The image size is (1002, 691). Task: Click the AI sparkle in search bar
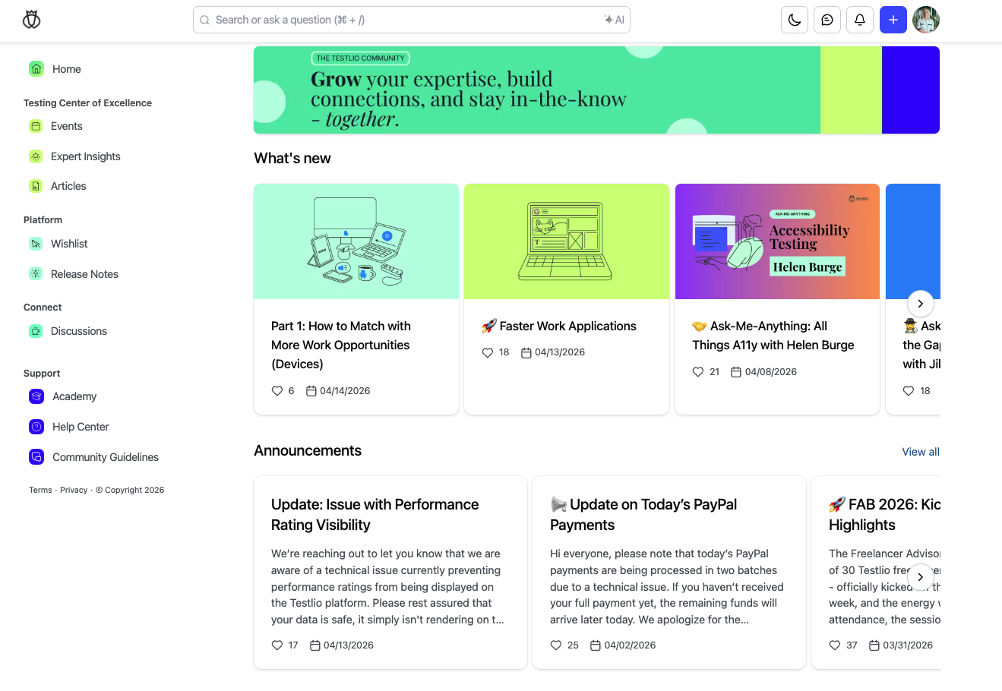[x=614, y=20]
